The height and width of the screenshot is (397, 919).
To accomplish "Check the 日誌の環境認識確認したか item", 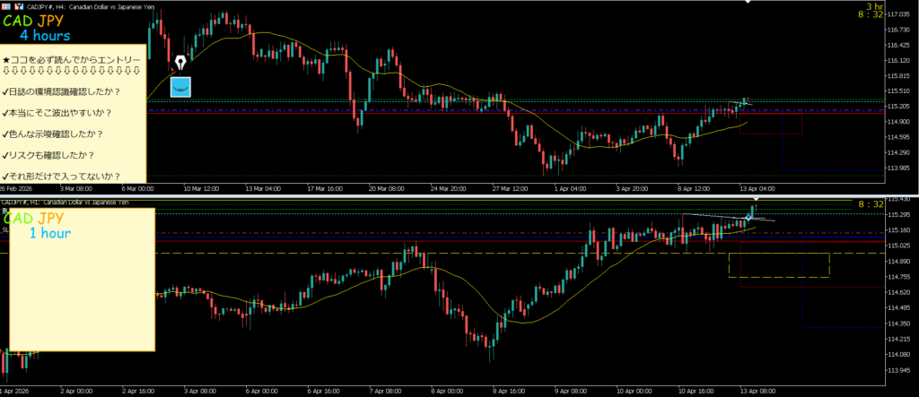I will [x=62, y=91].
